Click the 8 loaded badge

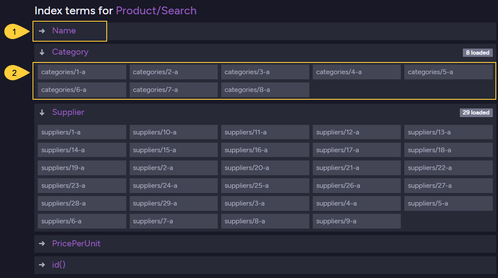point(478,52)
